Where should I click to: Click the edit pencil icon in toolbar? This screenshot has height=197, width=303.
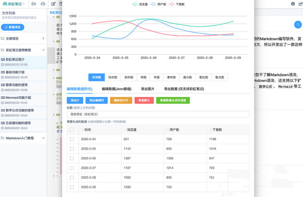click(54, 4)
